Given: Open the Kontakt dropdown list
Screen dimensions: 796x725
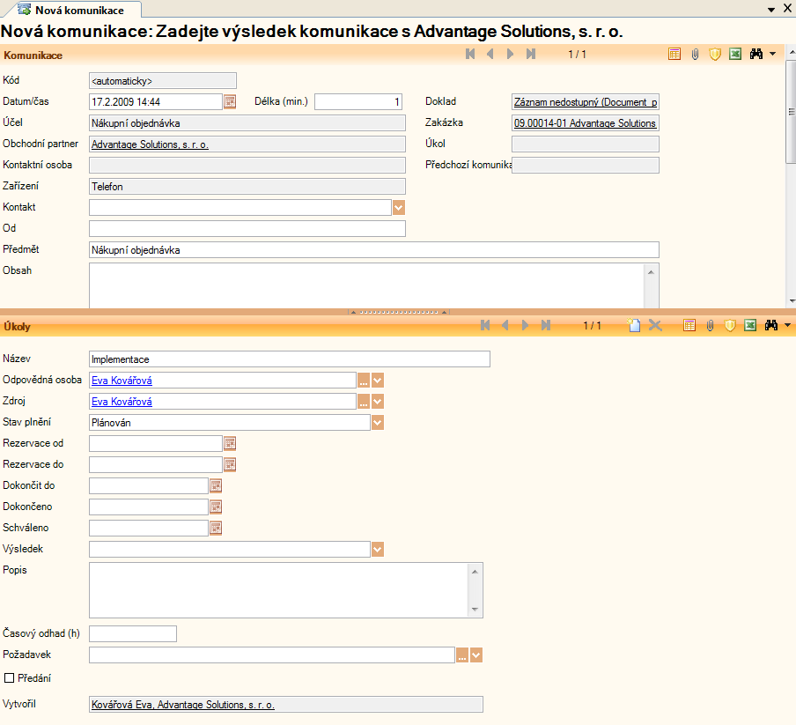Looking at the screenshot, I should point(398,208).
